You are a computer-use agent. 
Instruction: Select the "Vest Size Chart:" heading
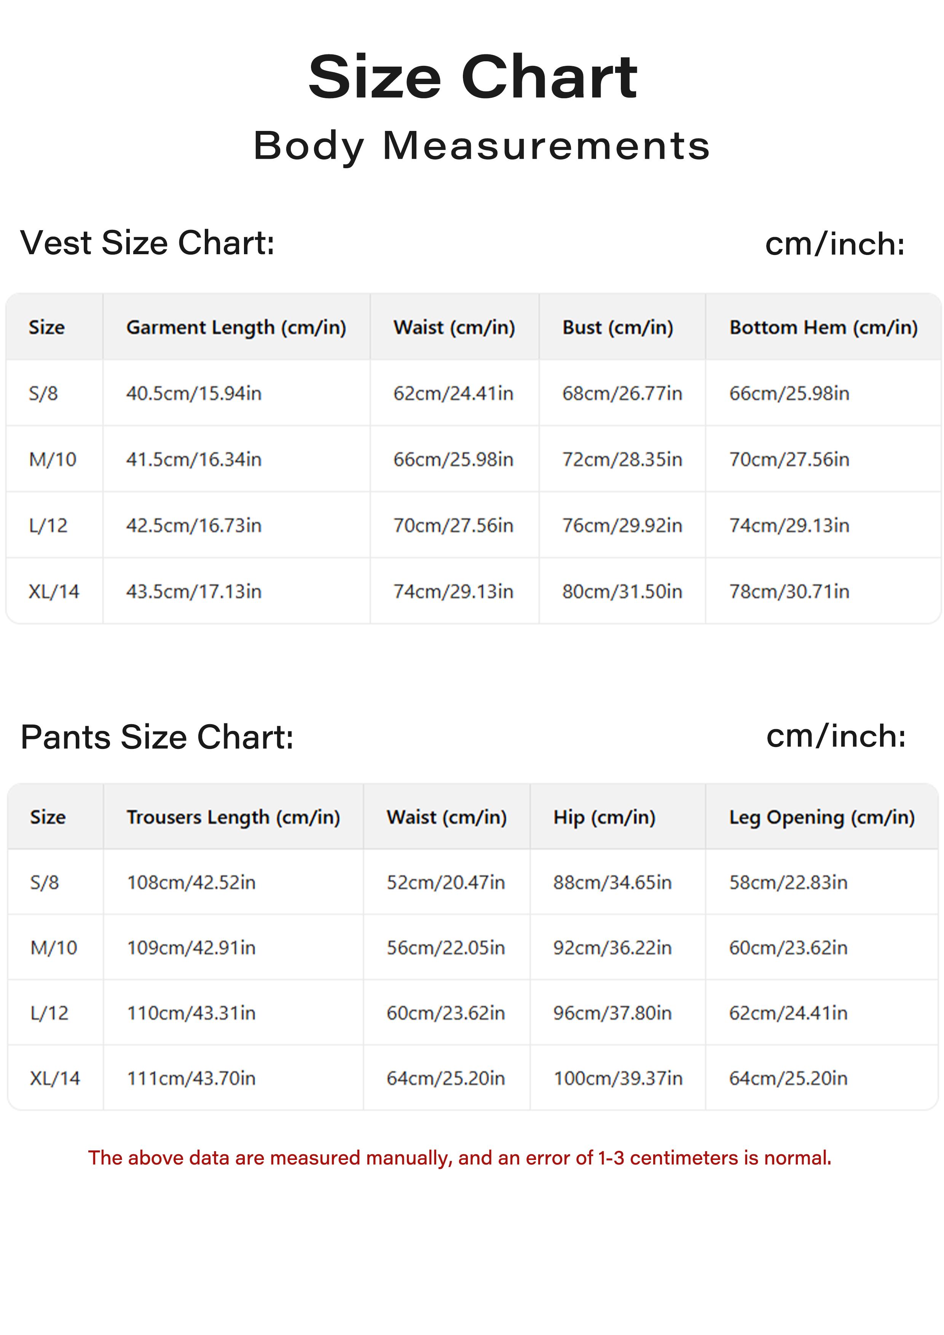click(147, 242)
